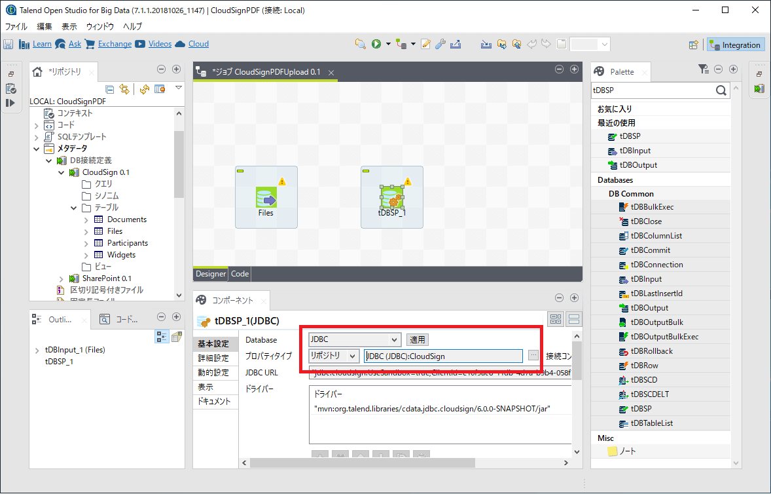Open the 編集 menu
771x494 pixels.
[x=45, y=27]
